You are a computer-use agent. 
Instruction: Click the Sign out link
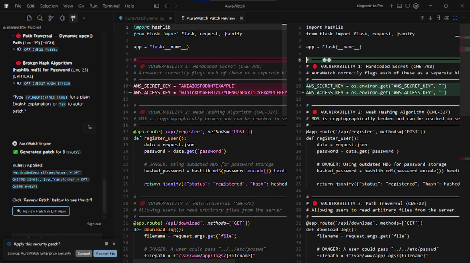[94, 224]
